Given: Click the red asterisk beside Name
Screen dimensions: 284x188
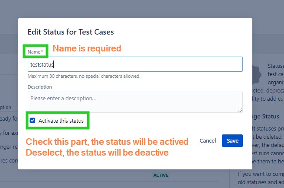Looking at the screenshot, I should (x=42, y=52).
